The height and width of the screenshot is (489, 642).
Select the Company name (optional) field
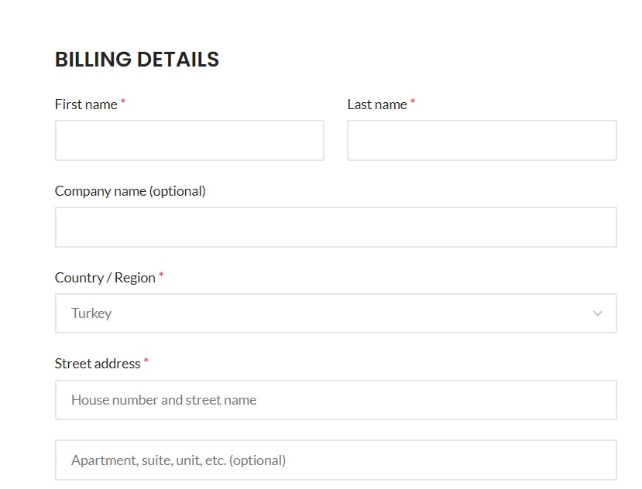pyautogui.click(x=336, y=227)
